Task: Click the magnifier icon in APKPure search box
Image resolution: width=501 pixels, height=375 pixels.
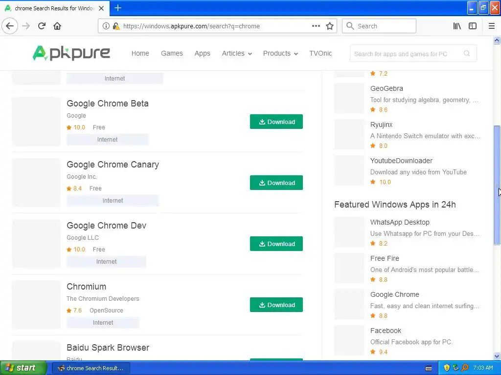Action: tap(466, 53)
